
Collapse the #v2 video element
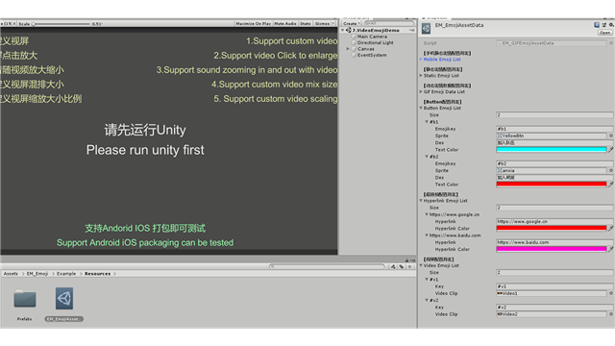[427, 301]
